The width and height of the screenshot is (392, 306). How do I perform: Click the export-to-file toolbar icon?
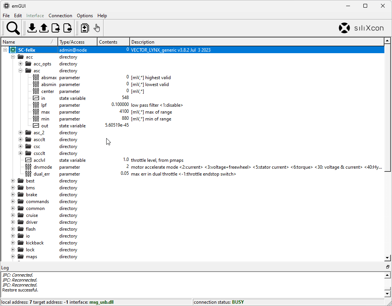point(55,28)
